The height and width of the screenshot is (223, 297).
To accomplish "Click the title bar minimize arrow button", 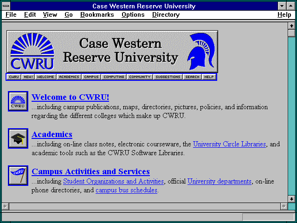I will (282, 6).
